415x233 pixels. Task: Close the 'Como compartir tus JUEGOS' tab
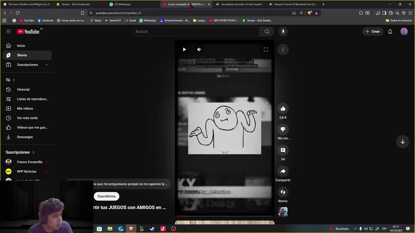coord(209,4)
